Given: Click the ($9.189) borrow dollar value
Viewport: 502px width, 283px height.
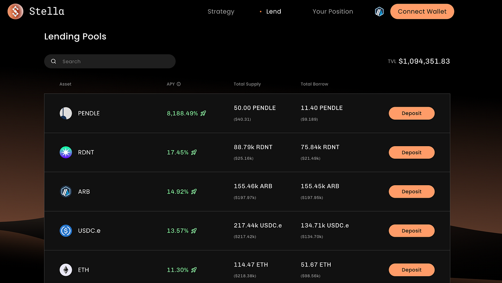Looking at the screenshot, I should (309, 119).
